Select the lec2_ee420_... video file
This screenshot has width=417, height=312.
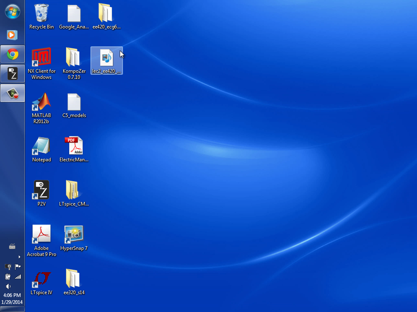[x=107, y=61]
